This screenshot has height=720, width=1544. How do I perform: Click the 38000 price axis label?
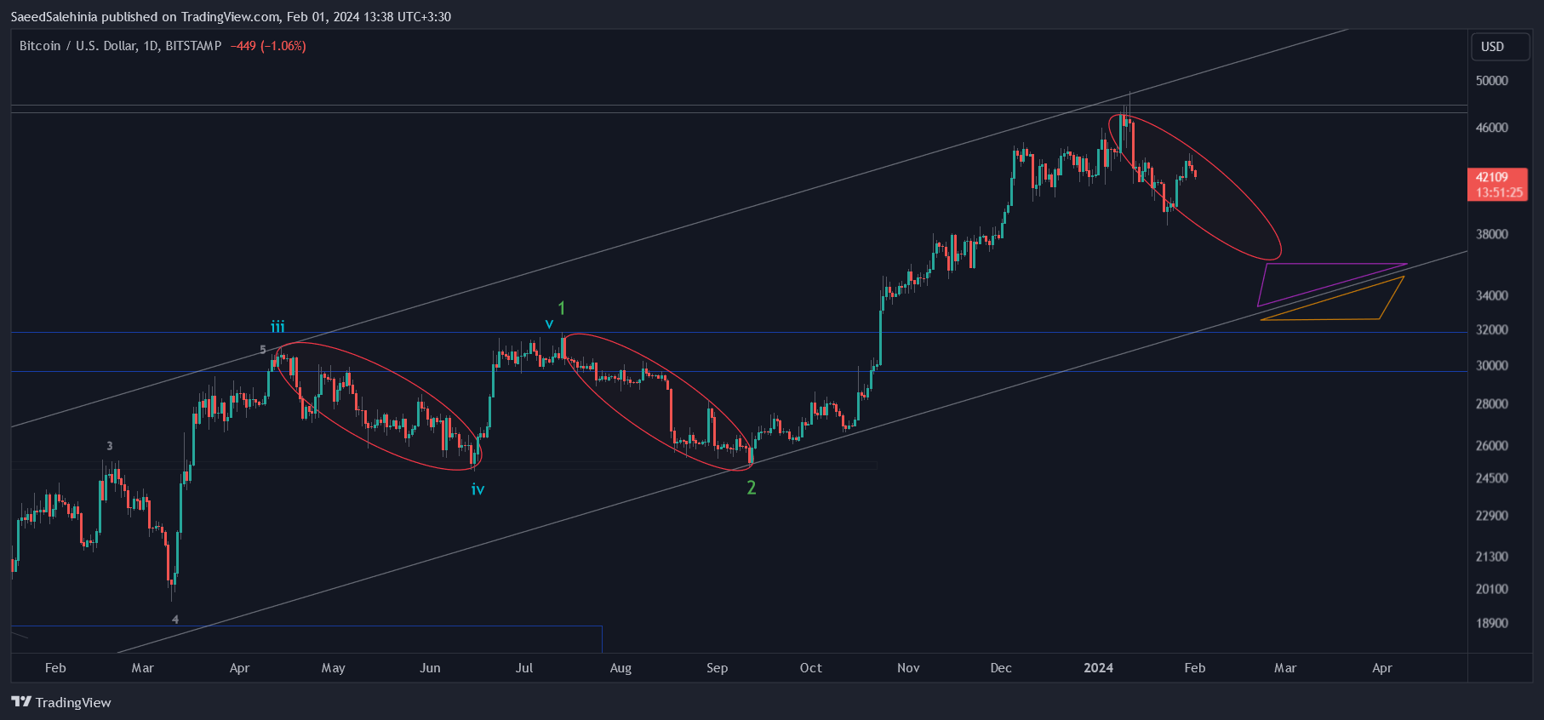(1491, 234)
